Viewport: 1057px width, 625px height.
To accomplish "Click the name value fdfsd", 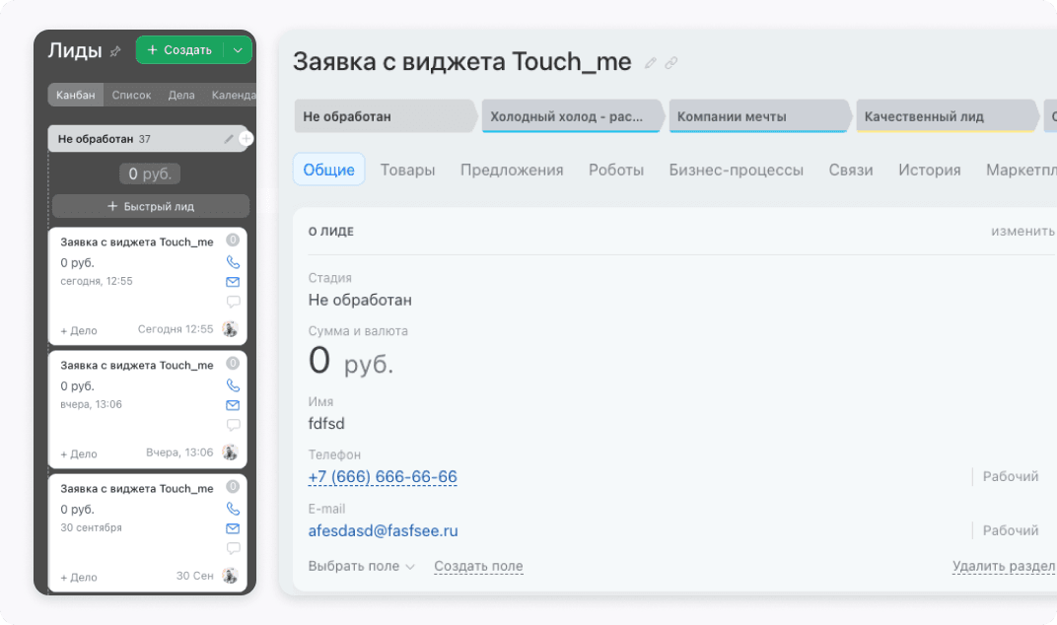I will coord(326,424).
